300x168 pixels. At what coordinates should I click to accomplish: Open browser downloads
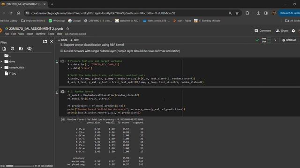(x=258, y=13)
